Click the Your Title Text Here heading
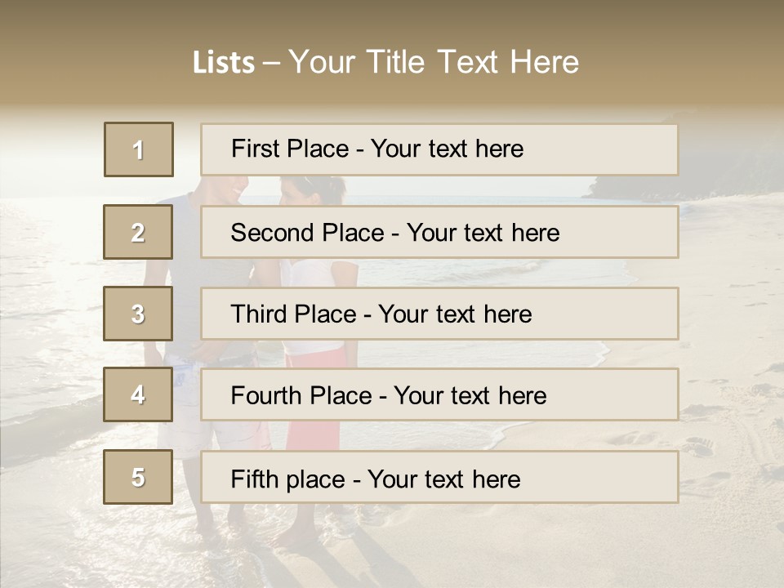Viewport: 784px width, 588px height. [x=433, y=62]
